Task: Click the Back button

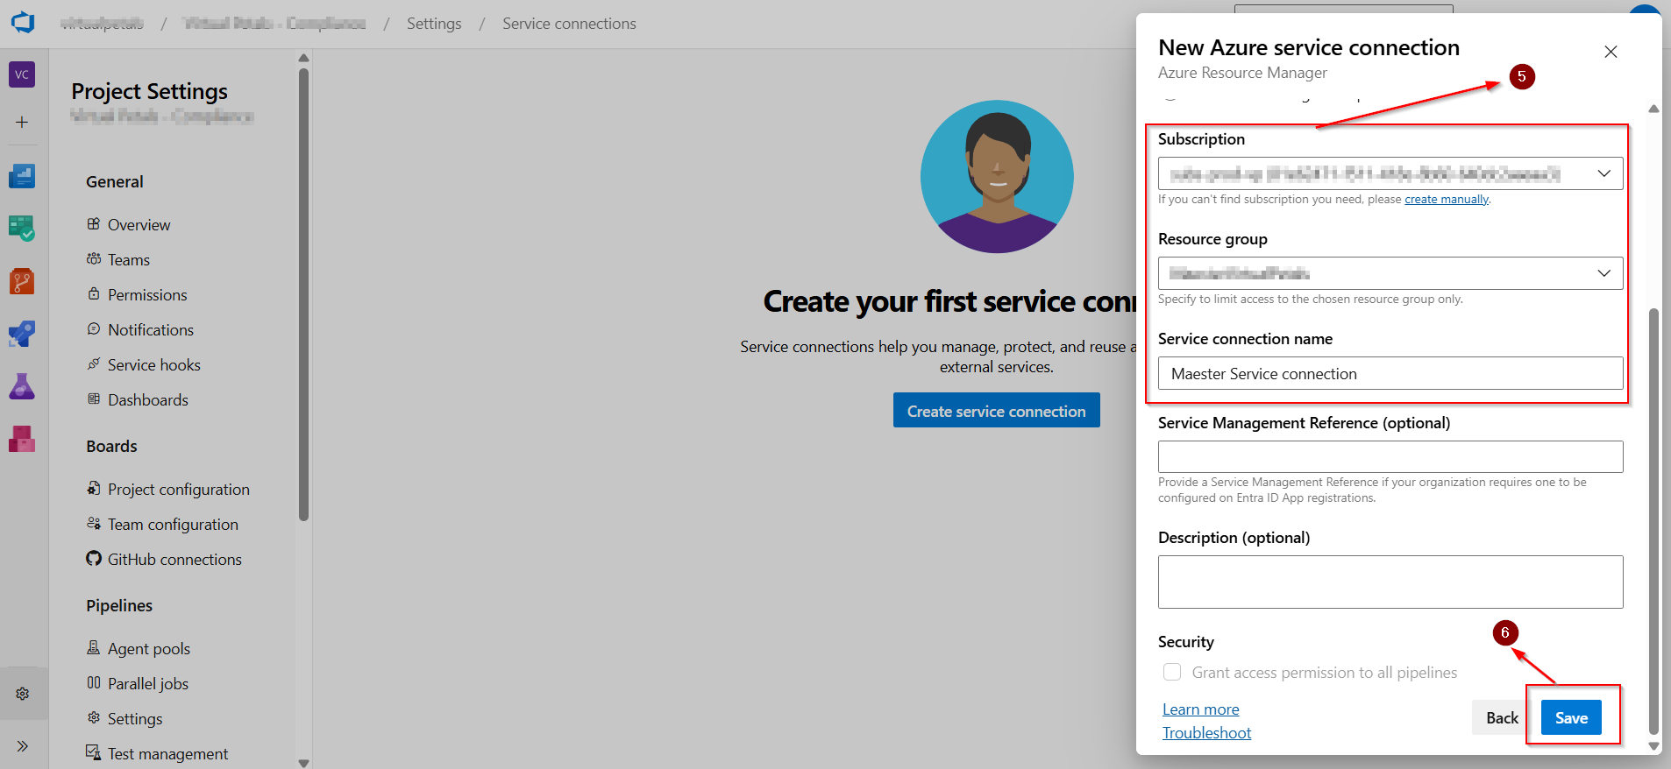Action: point(1502,718)
